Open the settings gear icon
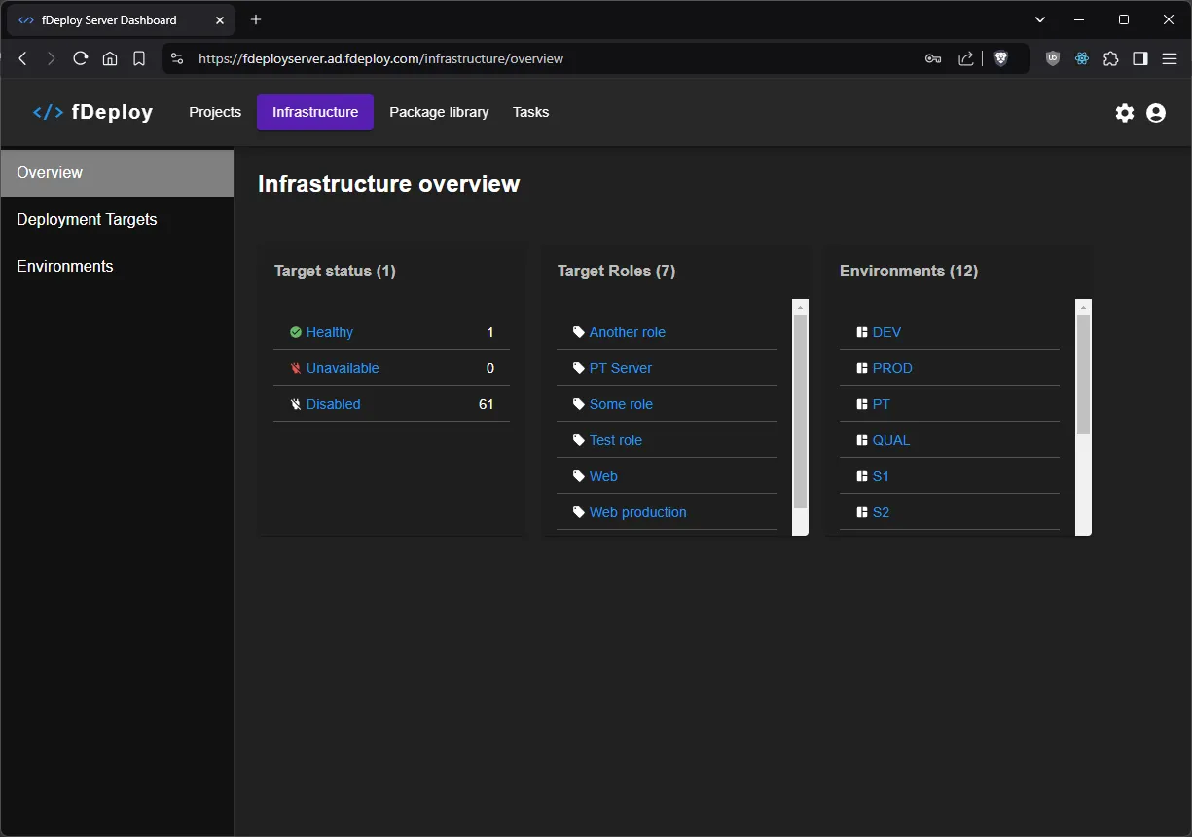 coord(1125,113)
